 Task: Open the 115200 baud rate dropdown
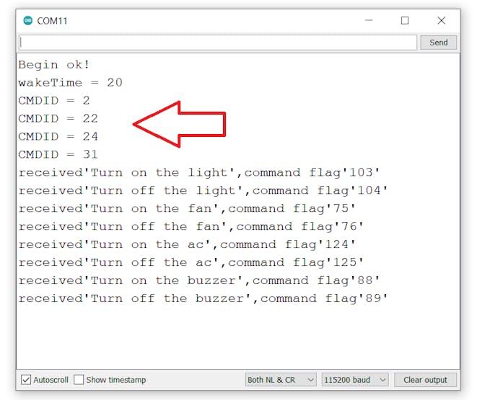355,380
